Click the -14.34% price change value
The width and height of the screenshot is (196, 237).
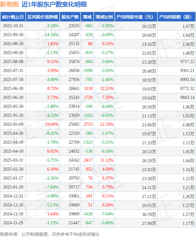(x=51, y=35)
